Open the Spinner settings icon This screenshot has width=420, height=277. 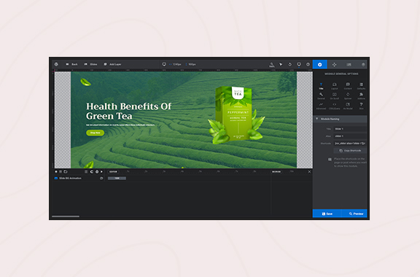tap(348, 96)
